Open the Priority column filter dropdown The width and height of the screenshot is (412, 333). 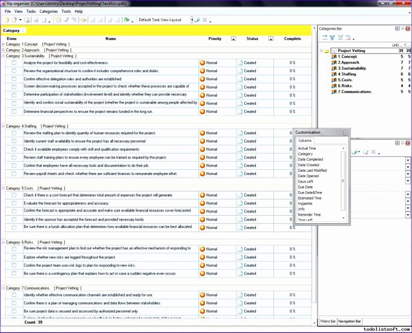[x=233, y=39]
